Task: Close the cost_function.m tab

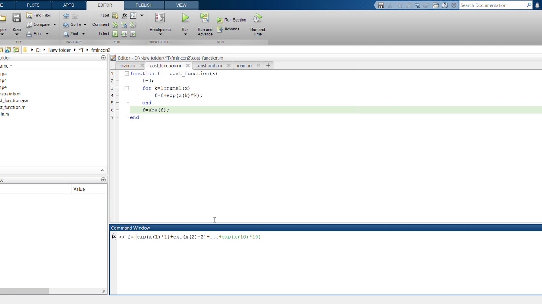Action: (x=188, y=65)
